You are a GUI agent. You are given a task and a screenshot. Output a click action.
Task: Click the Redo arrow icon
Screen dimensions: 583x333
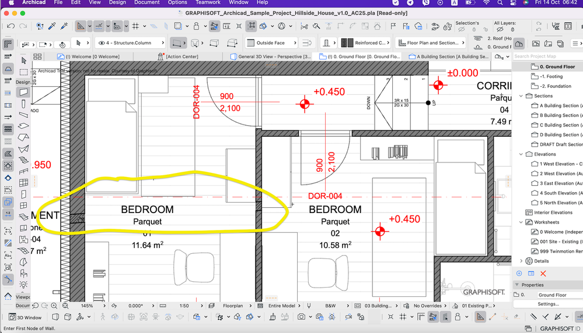tap(23, 26)
